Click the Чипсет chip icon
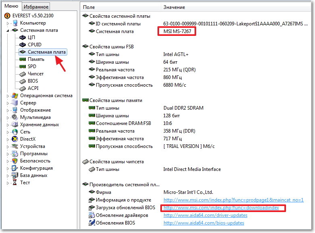Viewport: 315px width, 233px height. [23, 74]
